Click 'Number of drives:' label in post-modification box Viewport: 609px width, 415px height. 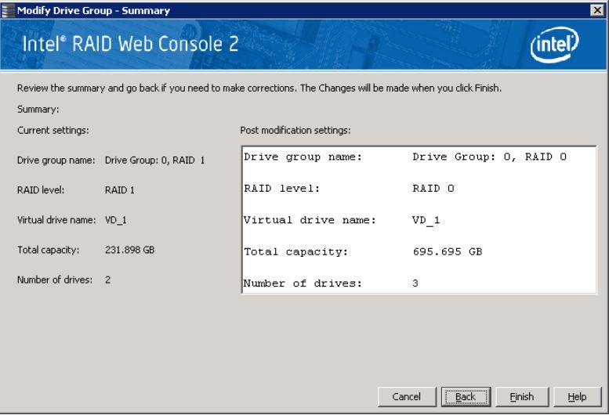(303, 283)
